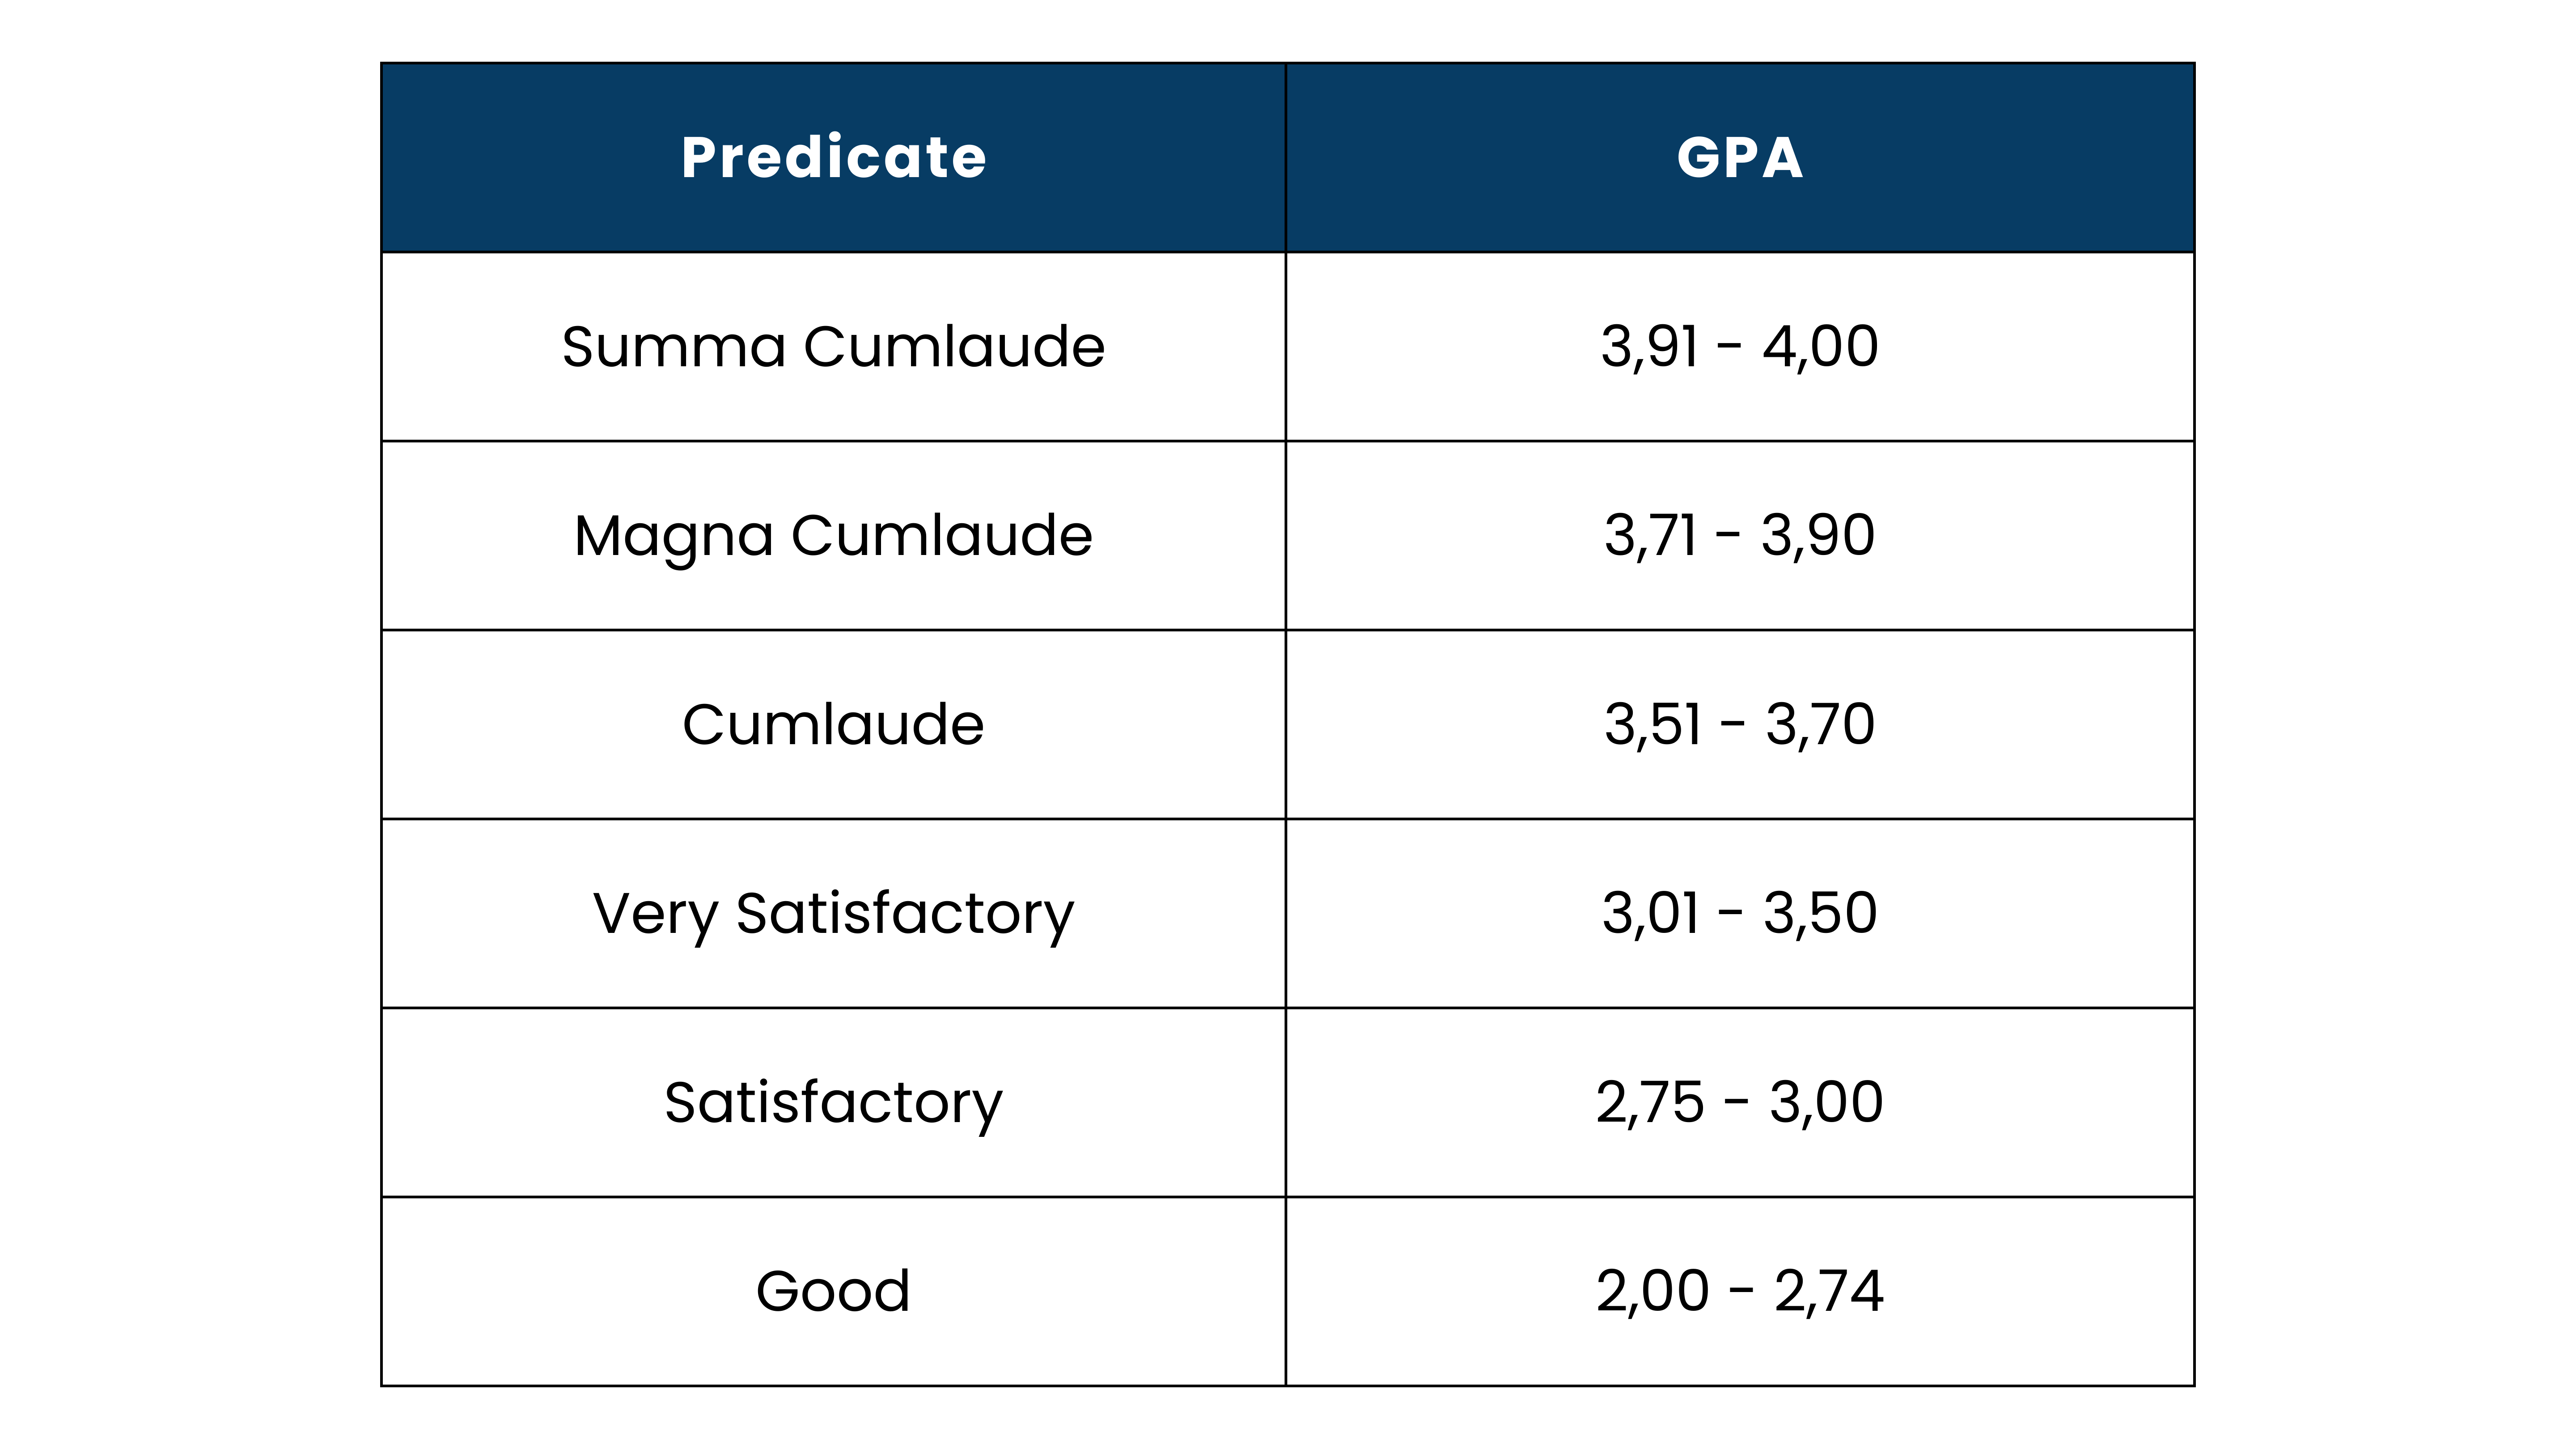Screen dimensions: 2576x1449
Task: Click the Satisfactory predicate cell
Action: tap(833, 1102)
